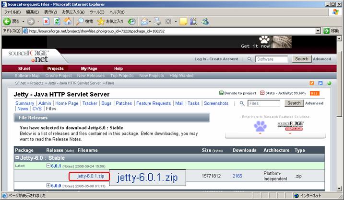Screen dimensions: 344x200
Task: Open the back button history dropdown arrow
Action: tap(23, 22)
